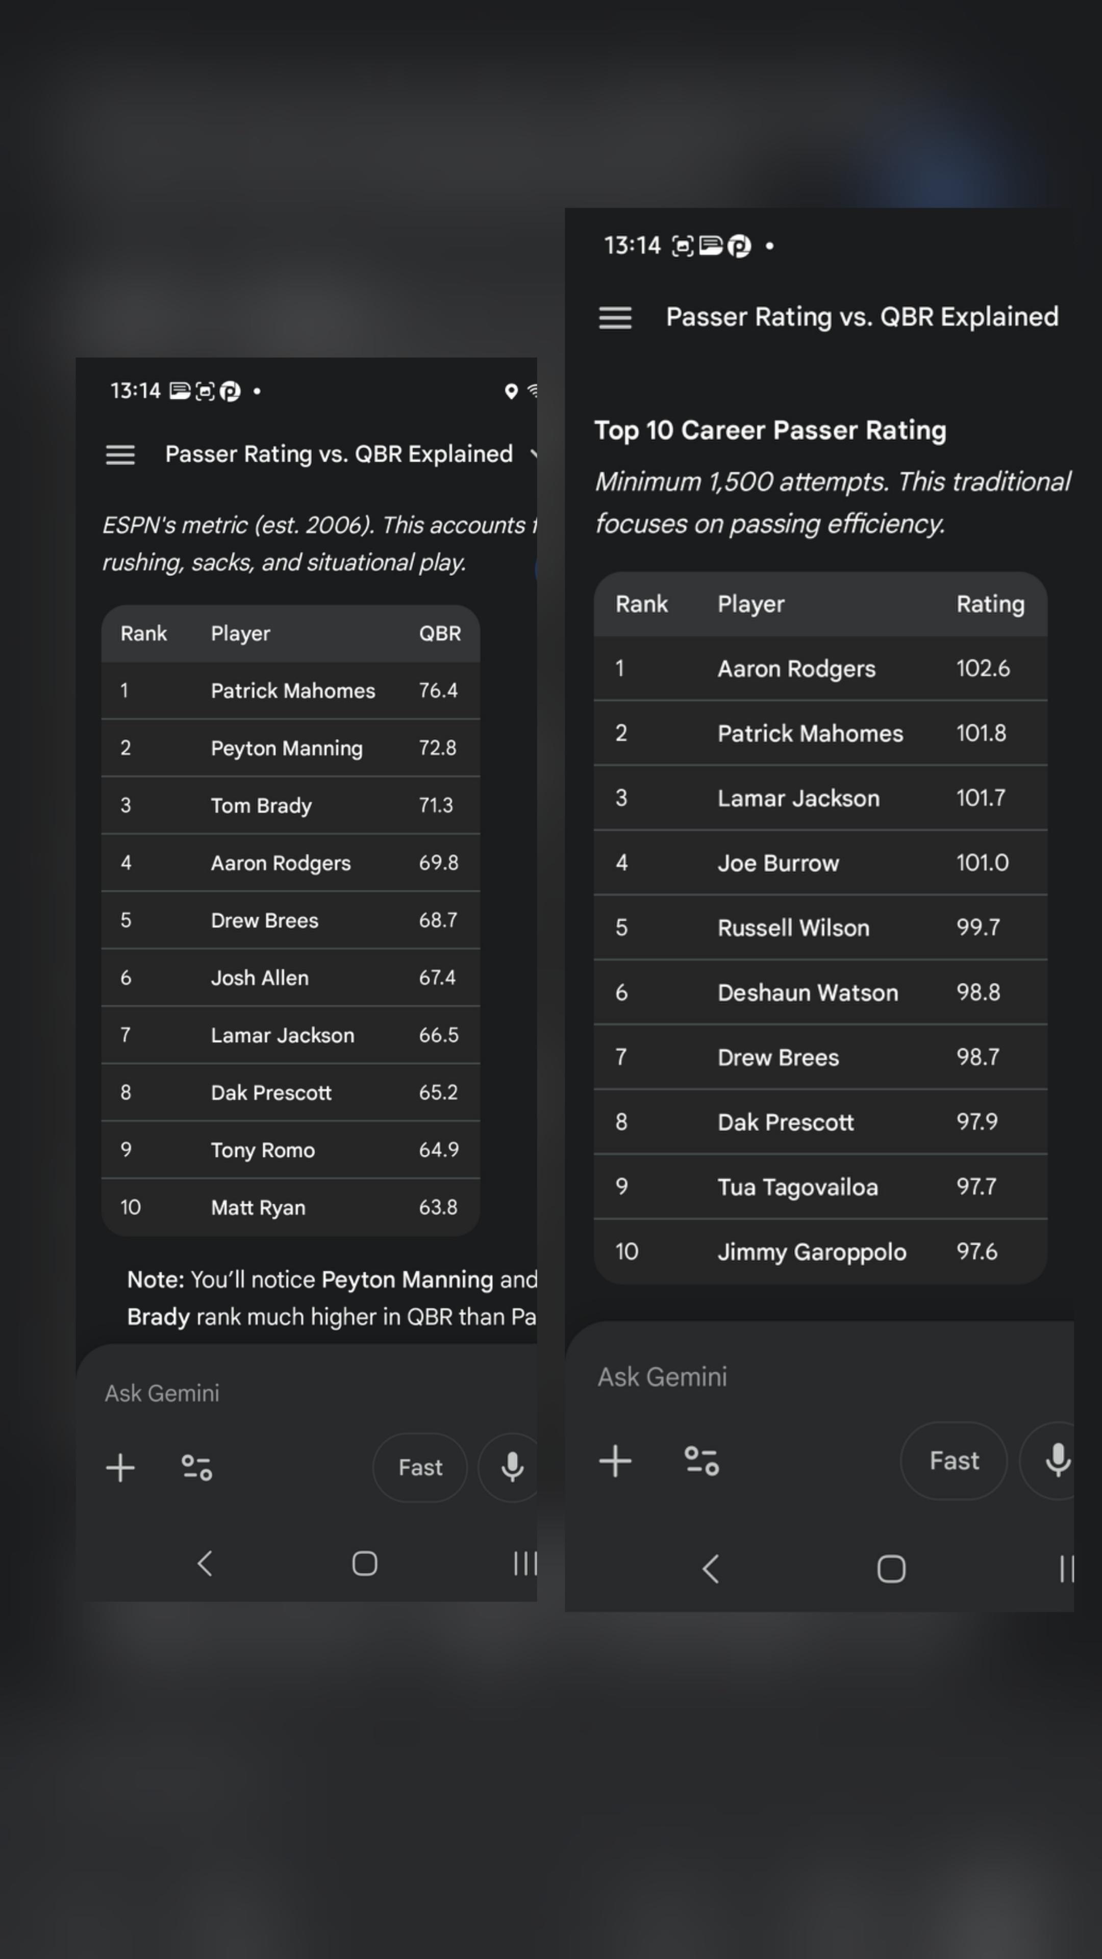
Task: Tap the plus icon in the QBR table card
Action: coord(120,1468)
